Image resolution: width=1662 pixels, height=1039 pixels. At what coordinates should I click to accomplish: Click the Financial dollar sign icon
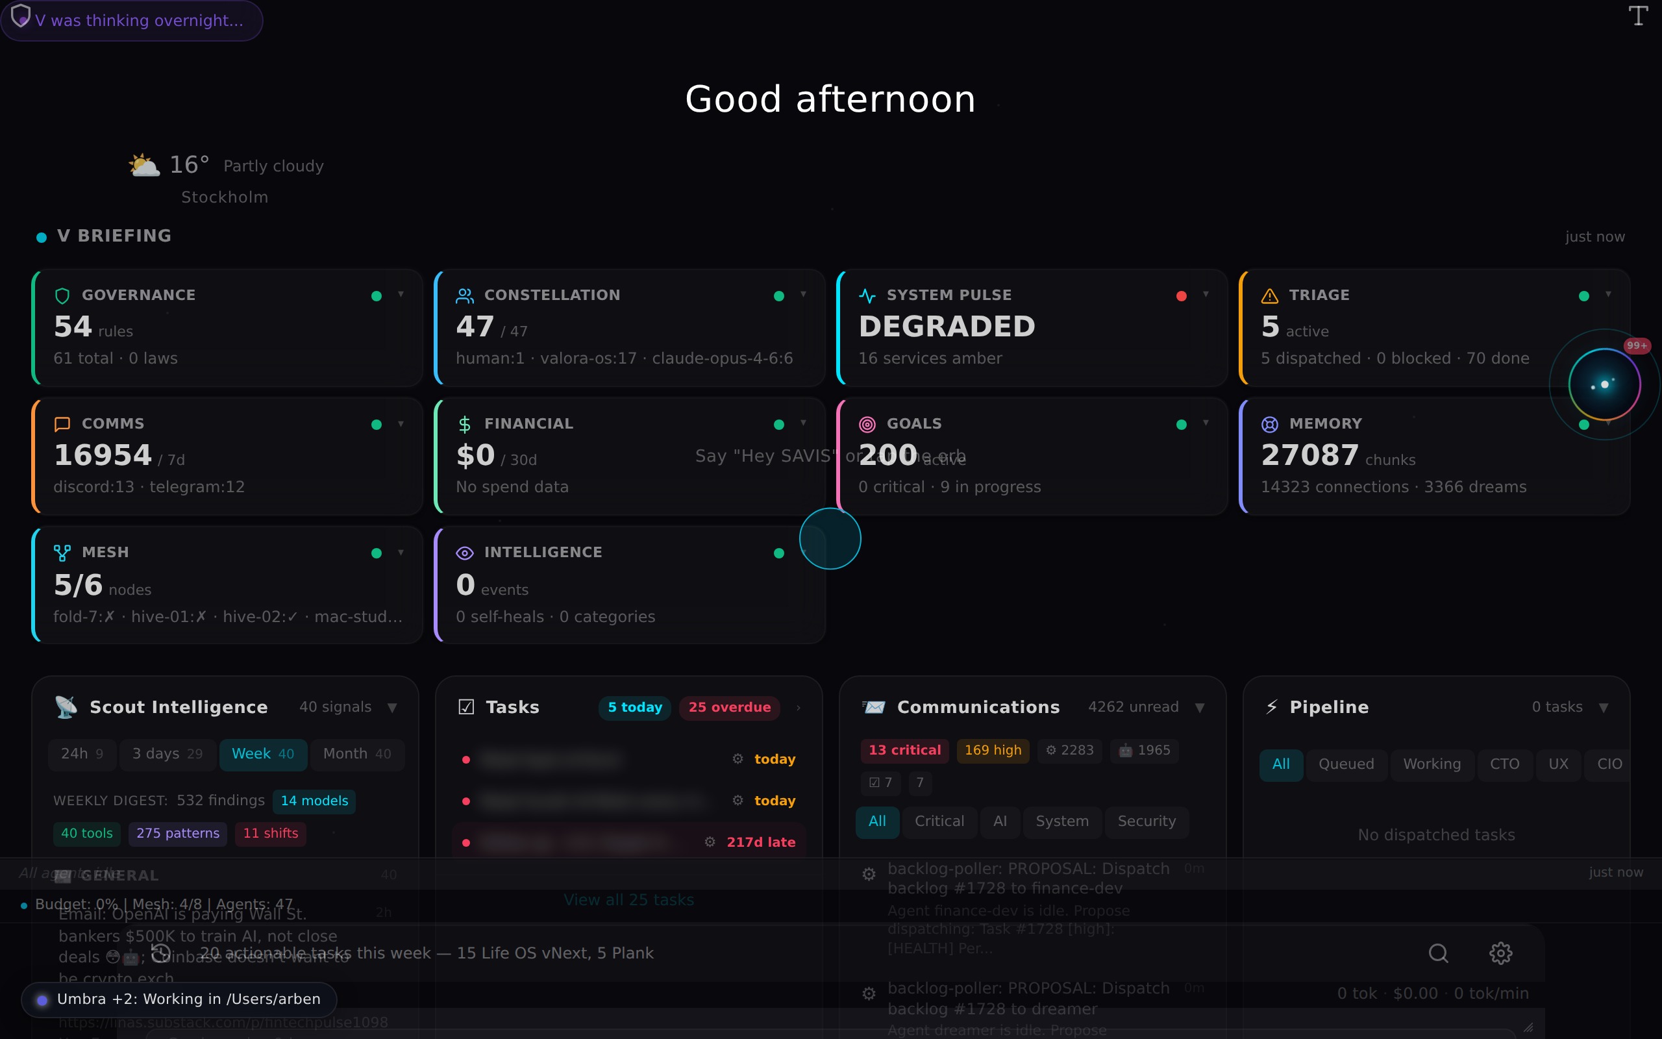[x=465, y=424]
